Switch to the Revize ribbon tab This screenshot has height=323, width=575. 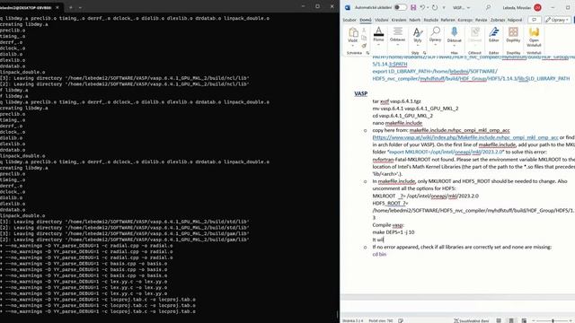click(482, 20)
